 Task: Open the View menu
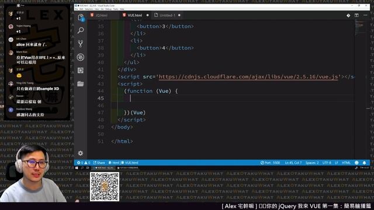point(97,9)
